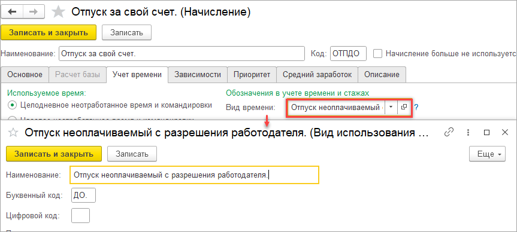Select the Учет времени tab

tap(137, 74)
